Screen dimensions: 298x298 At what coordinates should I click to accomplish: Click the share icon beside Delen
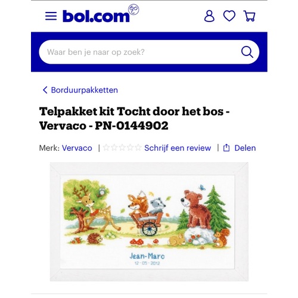click(x=226, y=148)
